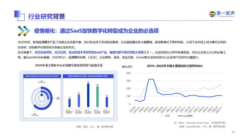
Task: Click the colorful diamond pattern icon
Action: tap(24, 31)
